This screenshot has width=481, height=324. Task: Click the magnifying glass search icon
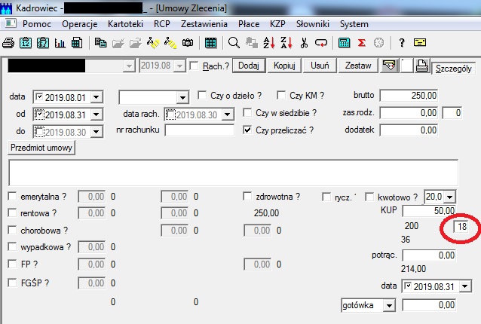click(234, 43)
